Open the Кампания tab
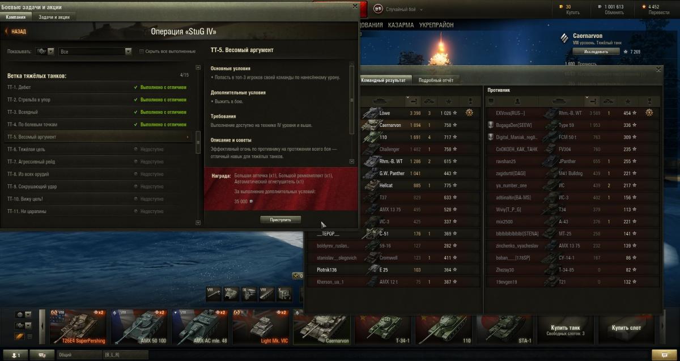 coord(15,17)
